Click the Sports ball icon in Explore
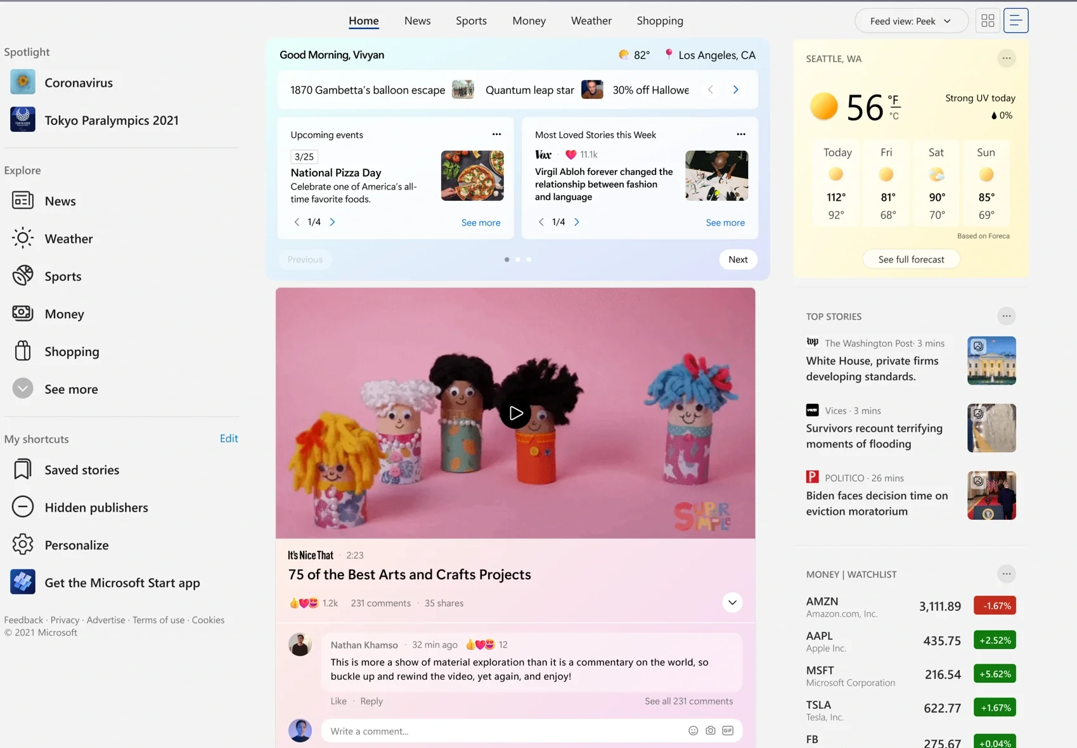The image size is (1077, 748). click(23, 275)
